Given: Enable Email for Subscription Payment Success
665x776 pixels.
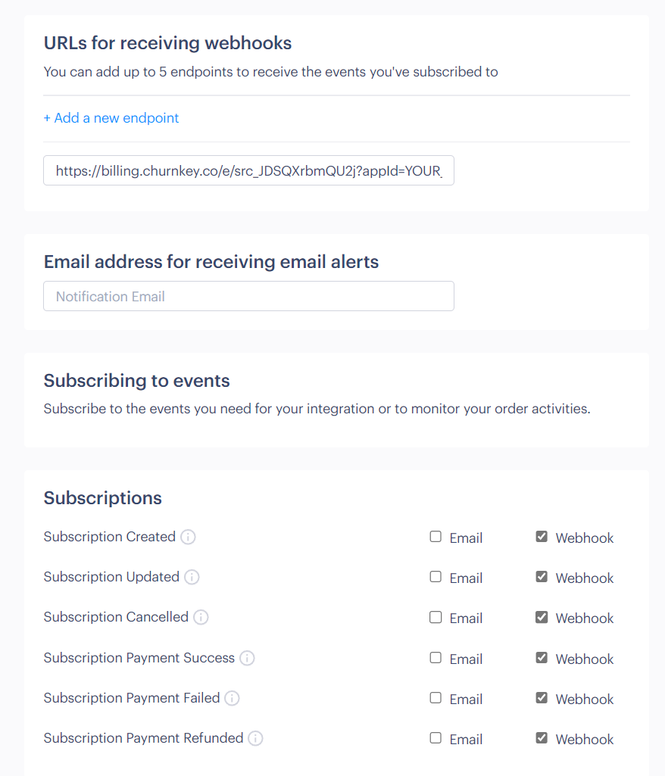Looking at the screenshot, I should (x=436, y=657).
